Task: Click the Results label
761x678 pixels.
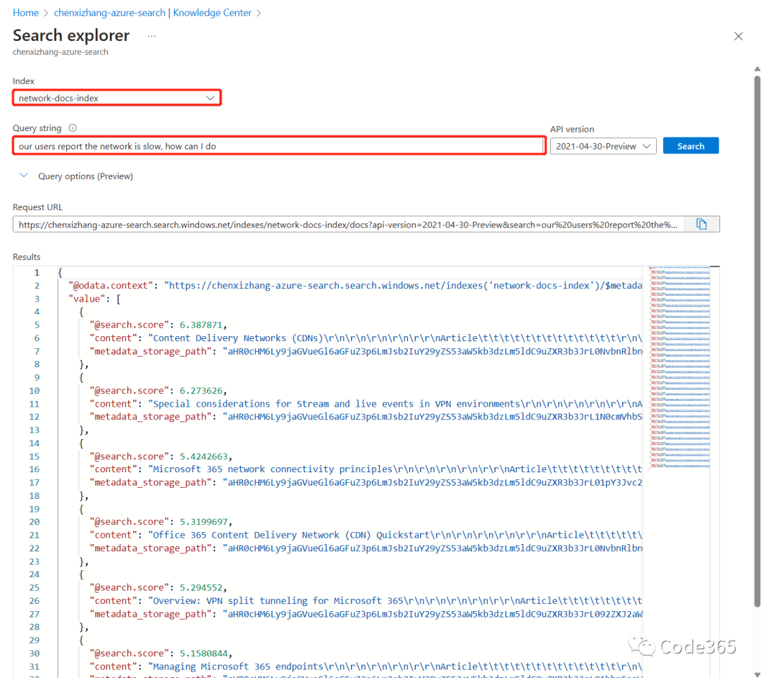Action: pos(27,257)
